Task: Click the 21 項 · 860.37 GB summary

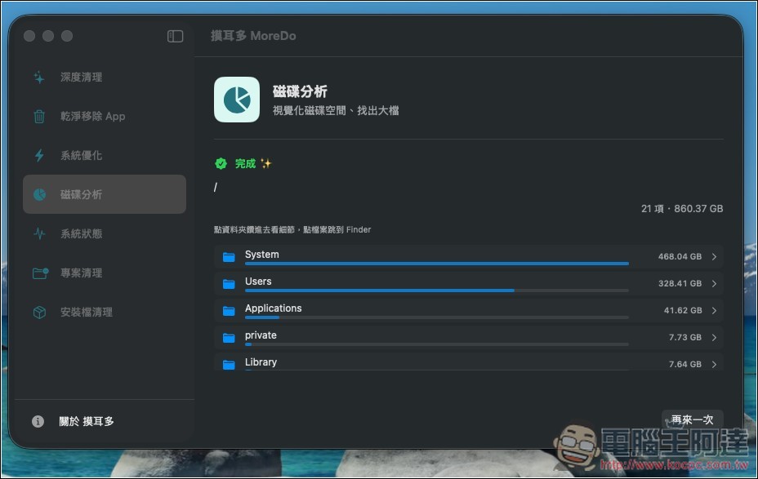Action: (x=682, y=209)
